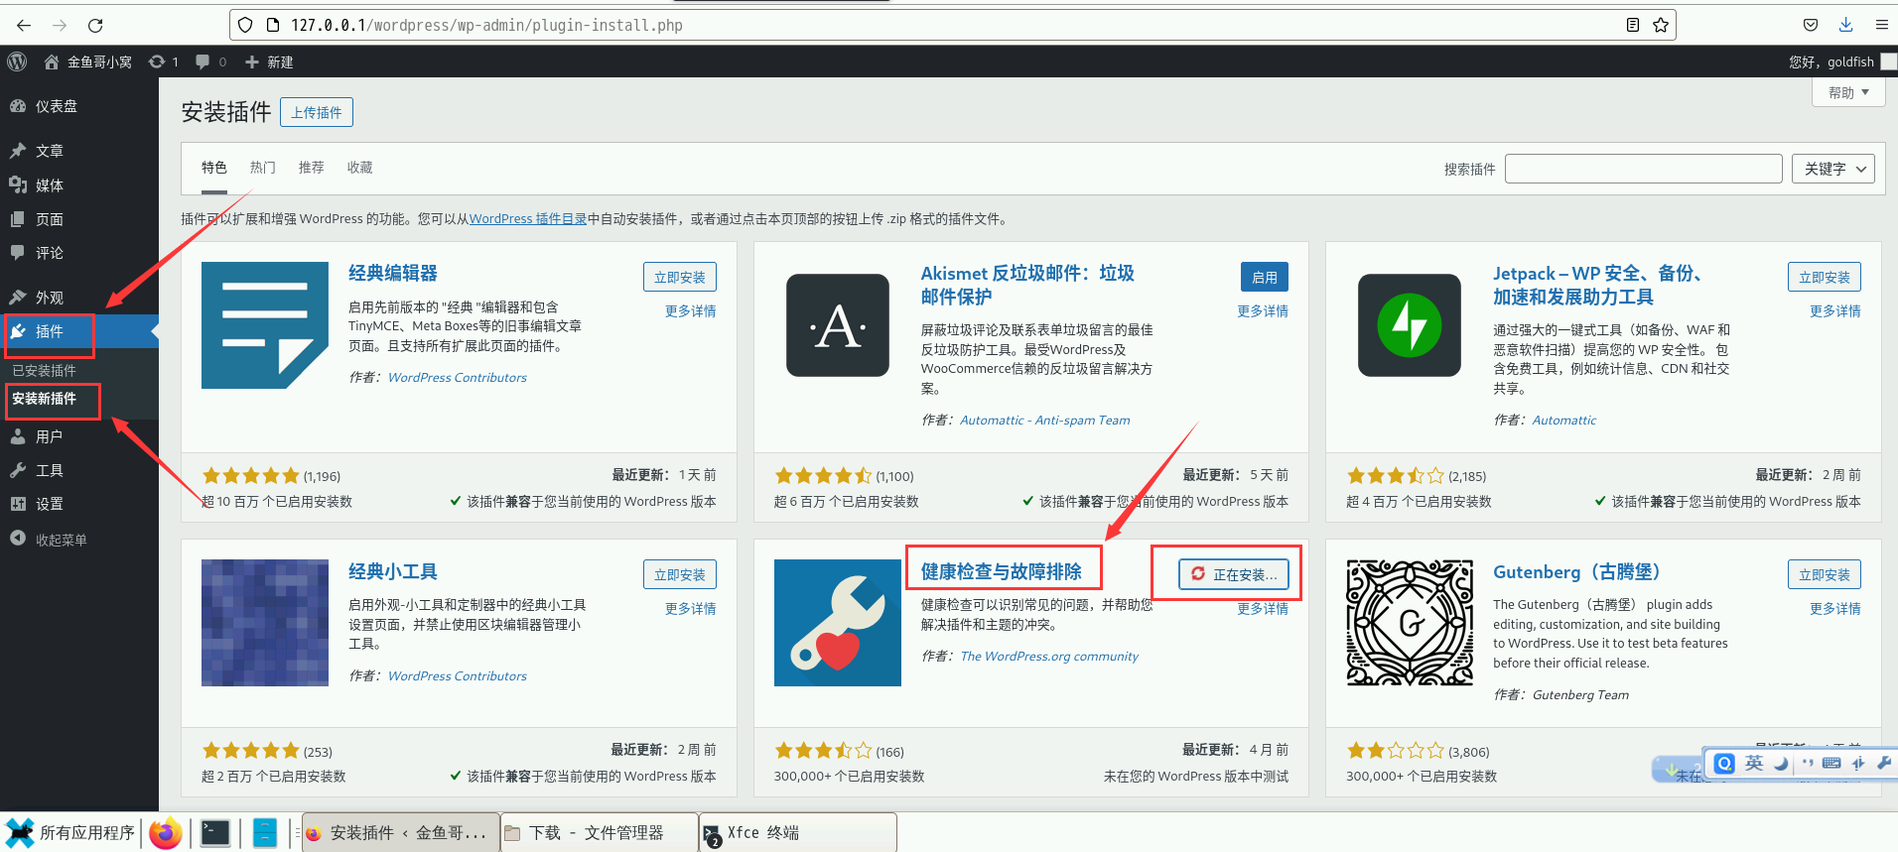
Task: Click the Akismet plugin icon
Action: [838, 325]
